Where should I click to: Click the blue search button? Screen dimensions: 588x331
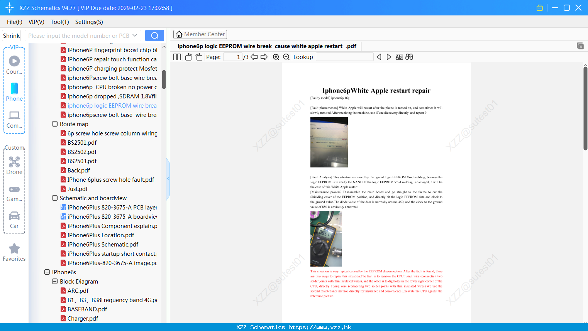[154, 35]
